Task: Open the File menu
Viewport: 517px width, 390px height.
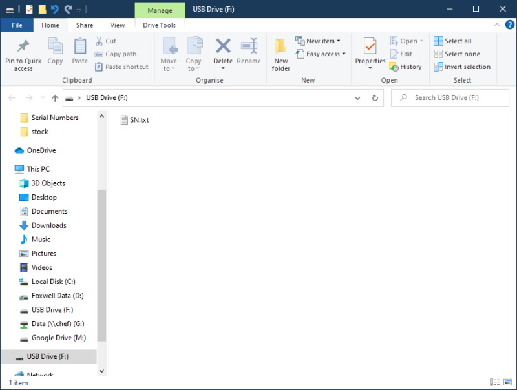Action: [x=17, y=25]
